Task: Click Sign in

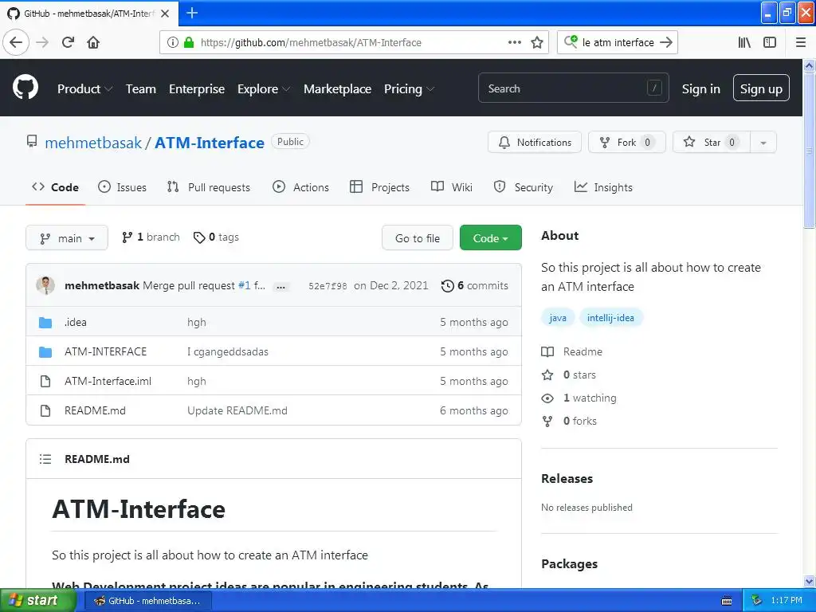Action: [x=701, y=89]
